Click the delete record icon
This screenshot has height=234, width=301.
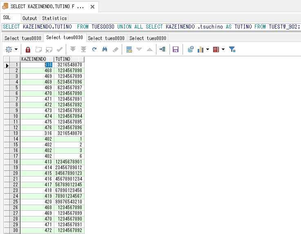pyautogui.click(x=49, y=49)
